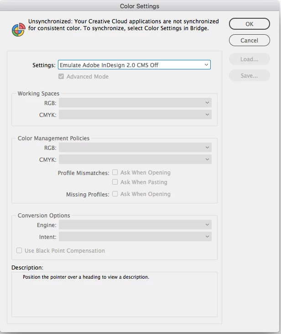This screenshot has width=281, height=334.
Task: Click the Working Spaces heading
Action: [38, 94]
